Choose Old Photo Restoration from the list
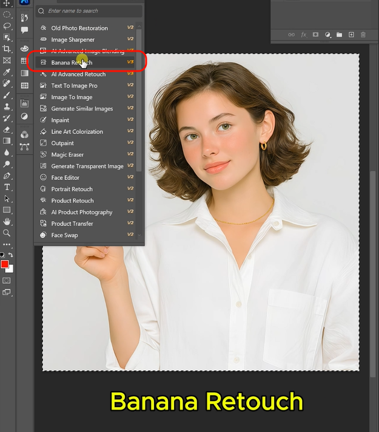 click(x=87, y=28)
